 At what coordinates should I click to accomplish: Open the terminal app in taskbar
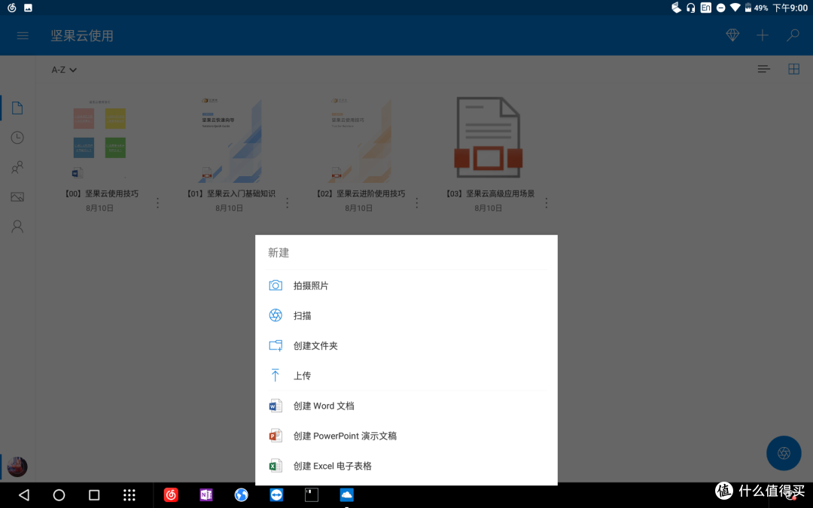click(x=312, y=495)
